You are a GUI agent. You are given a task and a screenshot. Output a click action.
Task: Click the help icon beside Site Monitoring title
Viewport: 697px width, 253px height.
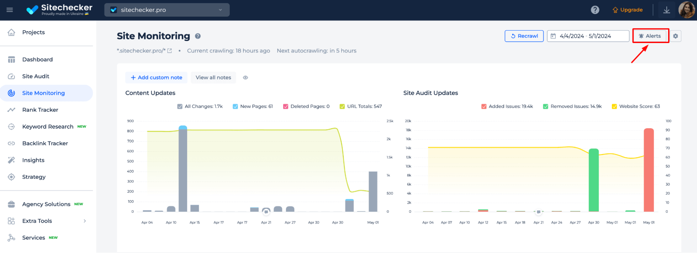point(198,36)
